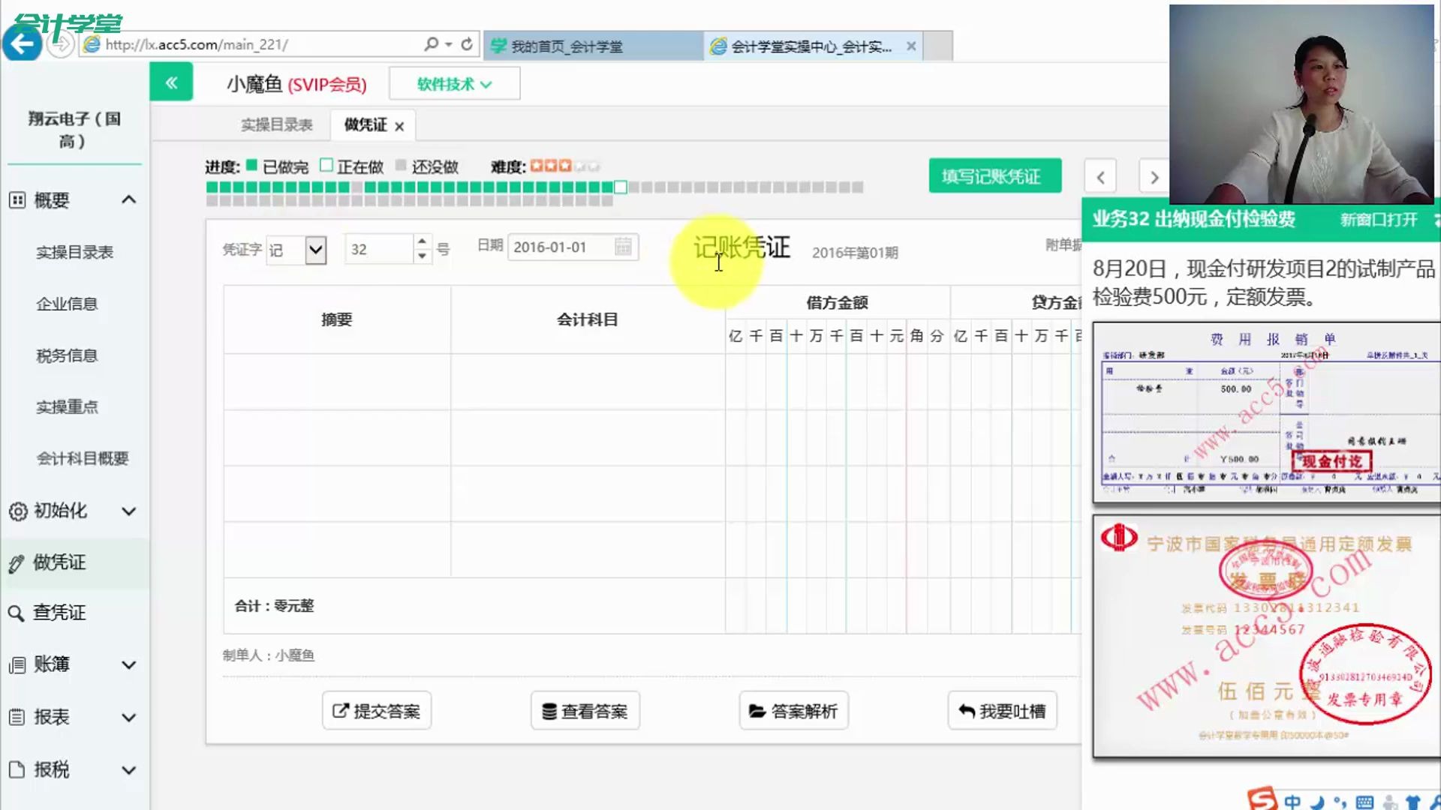The image size is (1441, 810).
Task: Open the calendar icon beside the 日期 field
Action: tap(622, 247)
